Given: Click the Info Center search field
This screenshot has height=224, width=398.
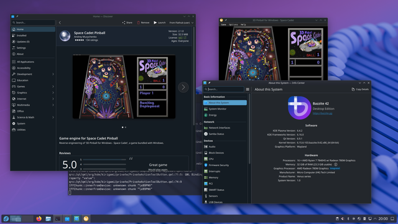Looking at the screenshot, I should (224, 89).
